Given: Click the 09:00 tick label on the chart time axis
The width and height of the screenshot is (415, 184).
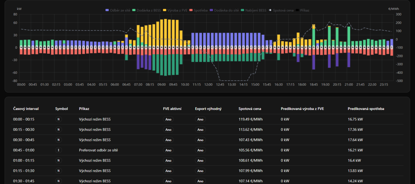Looking at the screenshot, I should coord(162,84).
